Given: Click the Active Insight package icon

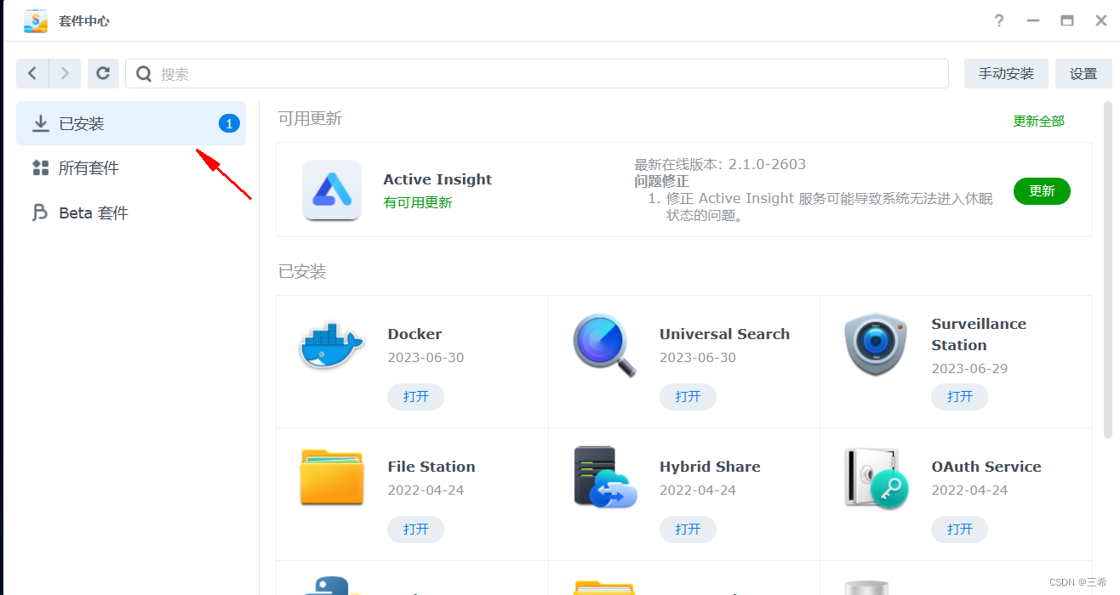Looking at the screenshot, I should click(x=332, y=190).
